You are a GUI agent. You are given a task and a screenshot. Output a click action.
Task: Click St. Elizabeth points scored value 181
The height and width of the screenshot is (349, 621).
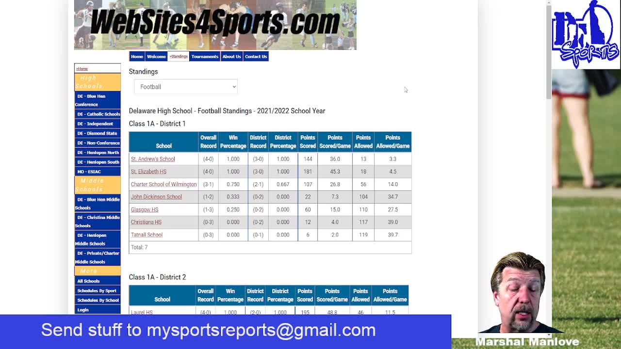click(x=308, y=172)
